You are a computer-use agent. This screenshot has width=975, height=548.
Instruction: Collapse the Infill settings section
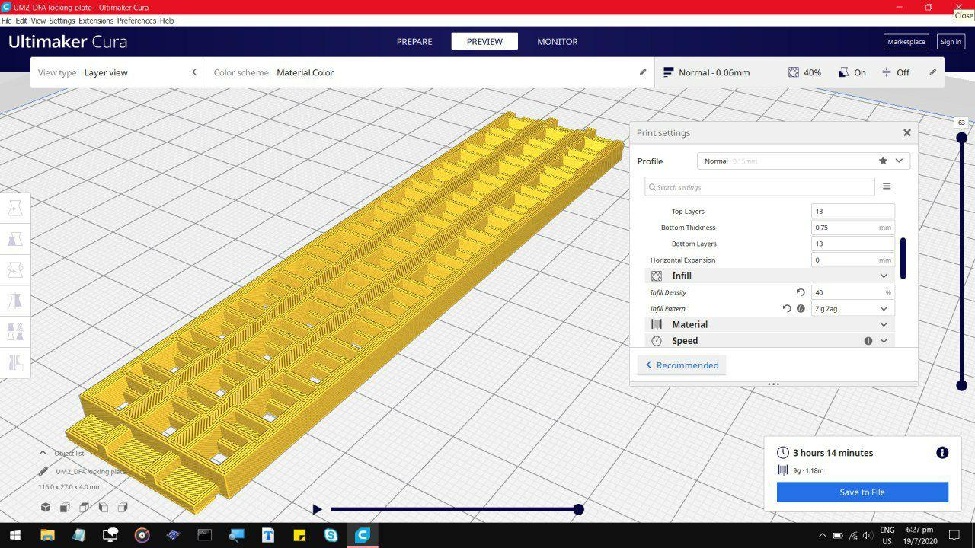coord(769,276)
